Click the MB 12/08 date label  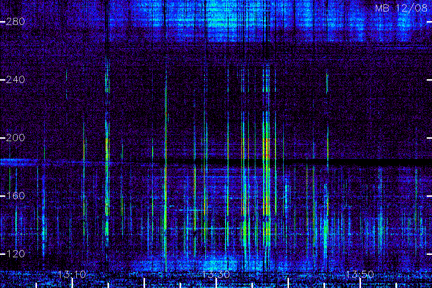pos(401,8)
